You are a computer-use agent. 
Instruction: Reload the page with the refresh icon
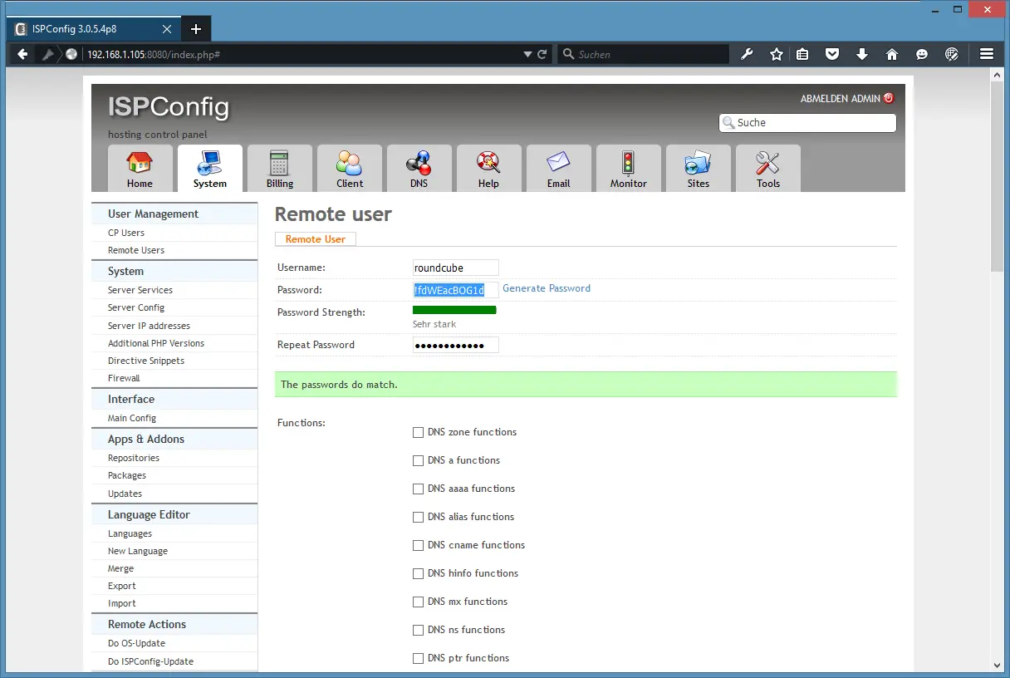[542, 54]
